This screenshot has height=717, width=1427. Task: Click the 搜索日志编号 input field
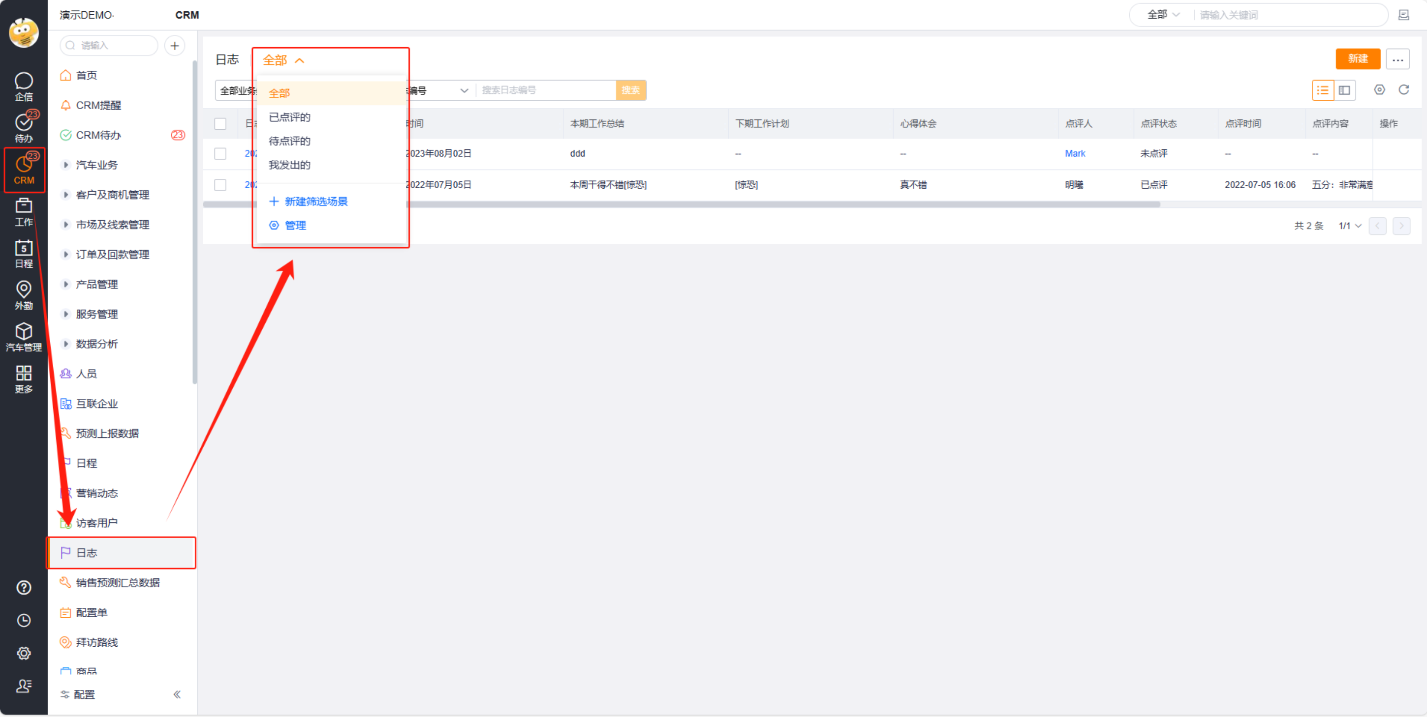pos(546,90)
